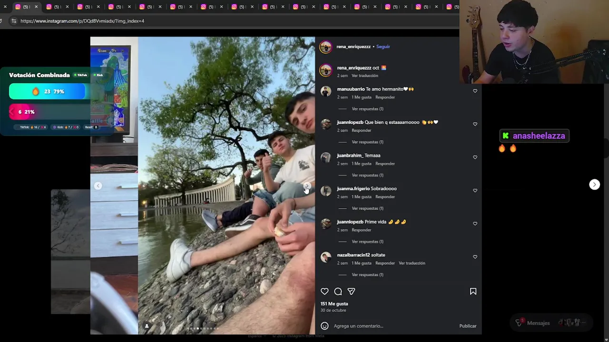This screenshot has width=609, height=342.
Task: Save the post with the bookmark icon
Action: click(473, 291)
